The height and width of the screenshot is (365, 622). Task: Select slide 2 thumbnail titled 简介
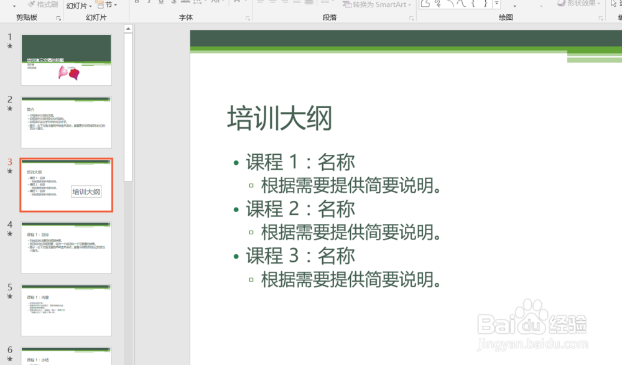coord(67,122)
